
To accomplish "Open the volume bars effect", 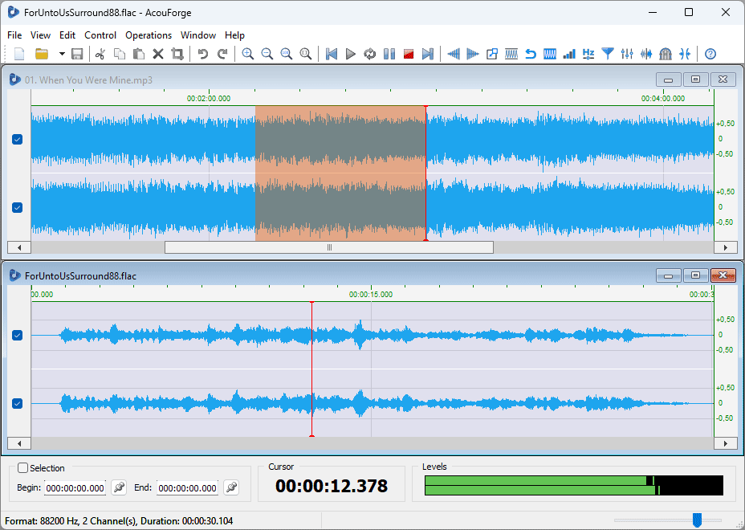I will (x=568, y=54).
